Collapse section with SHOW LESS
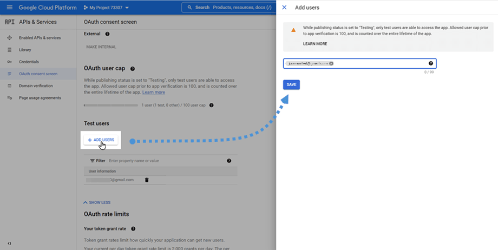The image size is (498, 250). pyautogui.click(x=97, y=202)
